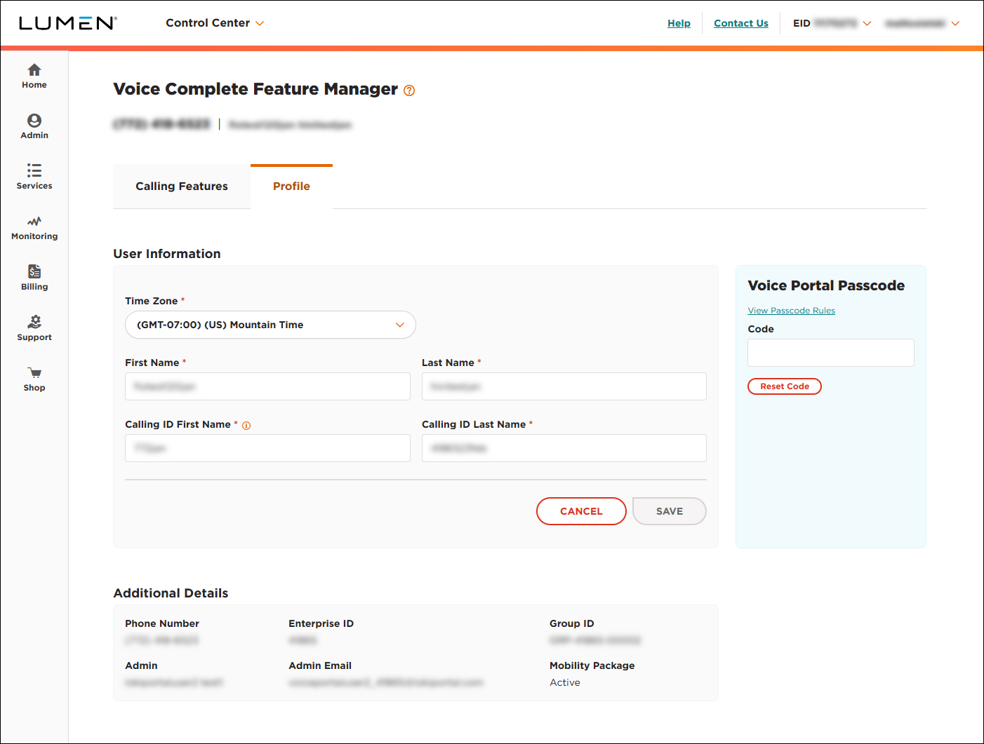Click the Contact Us link
Image resolution: width=984 pixels, height=744 pixels.
[x=740, y=22]
